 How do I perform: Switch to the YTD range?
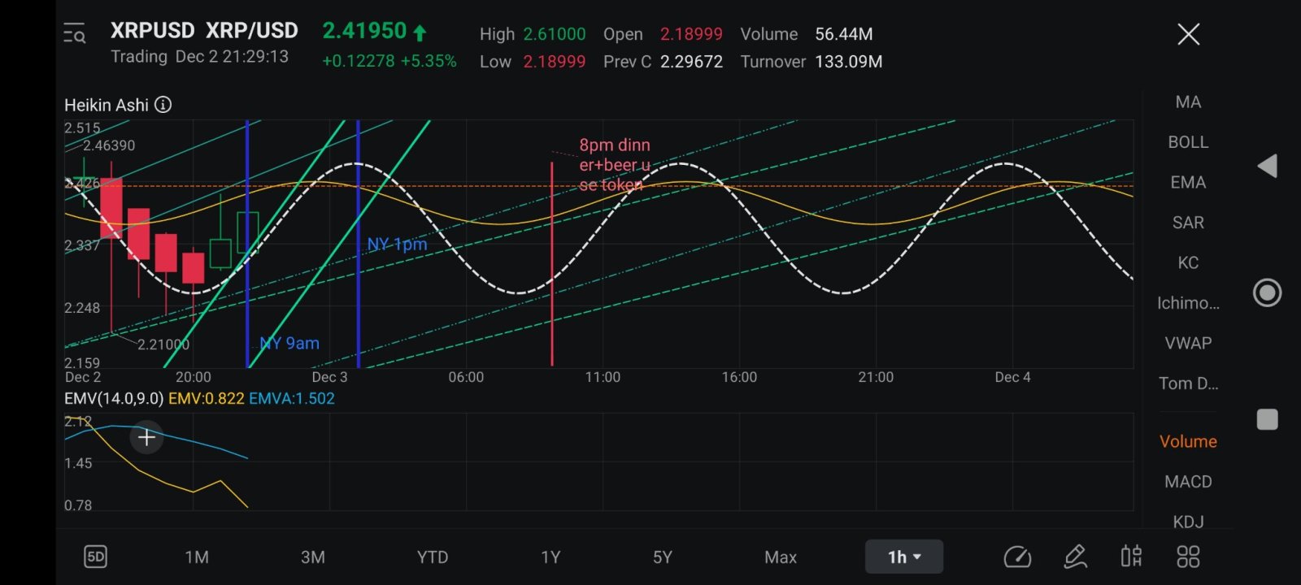433,557
